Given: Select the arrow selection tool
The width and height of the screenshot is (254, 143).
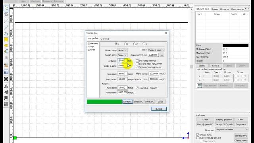Looking at the screenshot, I should tap(6, 8).
